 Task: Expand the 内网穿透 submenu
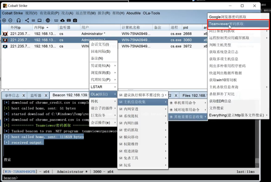click(x=143, y=109)
